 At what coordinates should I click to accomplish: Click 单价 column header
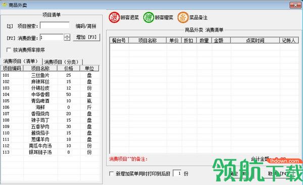coord(174,40)
